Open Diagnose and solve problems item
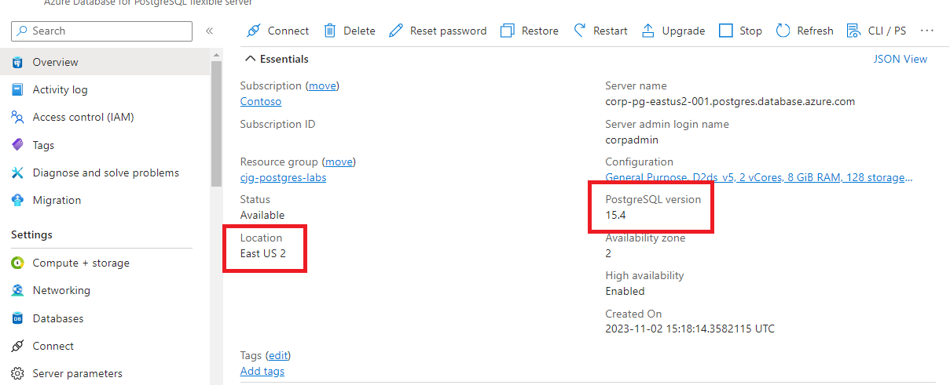Image resolution: width=950 pixels, height=385 pixels. click(x=105, y=173)
